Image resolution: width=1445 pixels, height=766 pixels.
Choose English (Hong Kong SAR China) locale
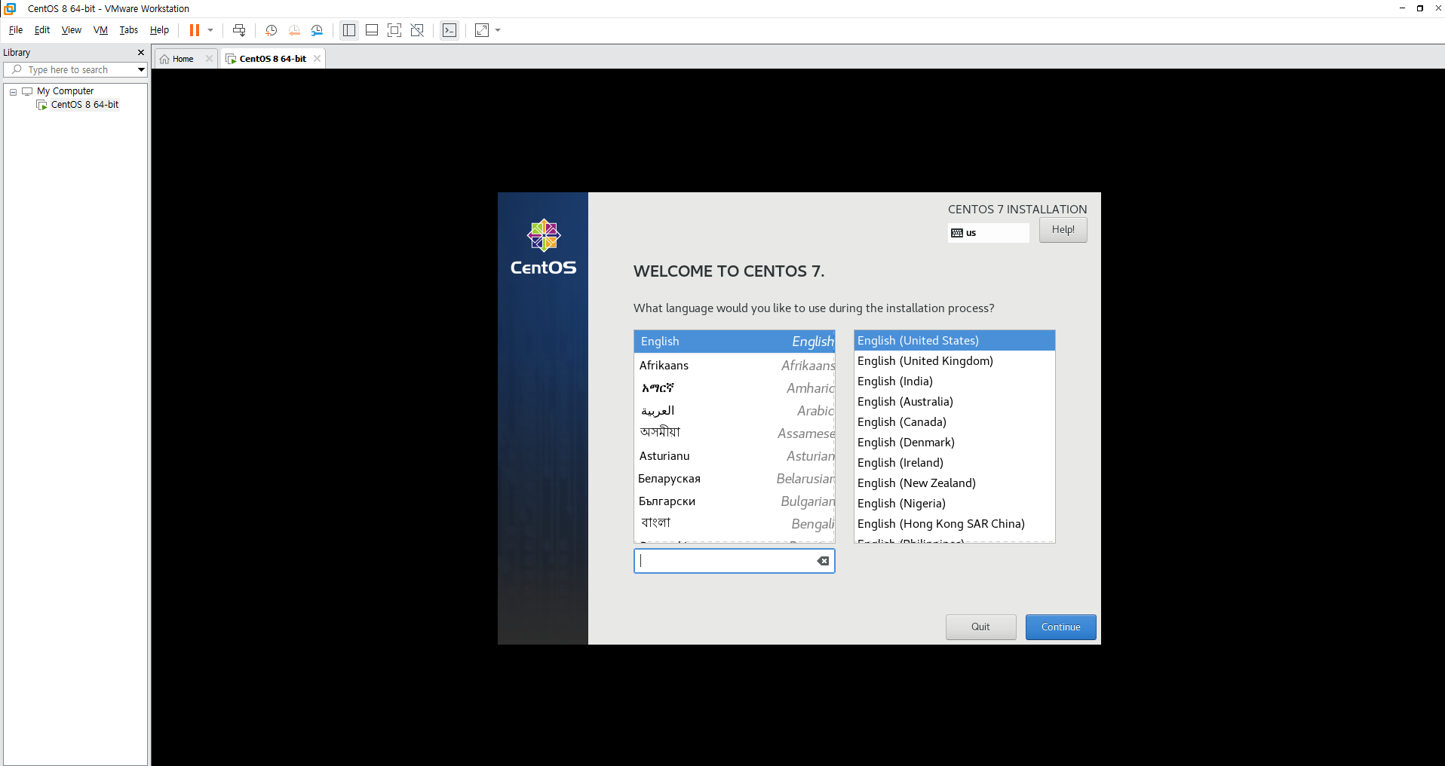954,524
